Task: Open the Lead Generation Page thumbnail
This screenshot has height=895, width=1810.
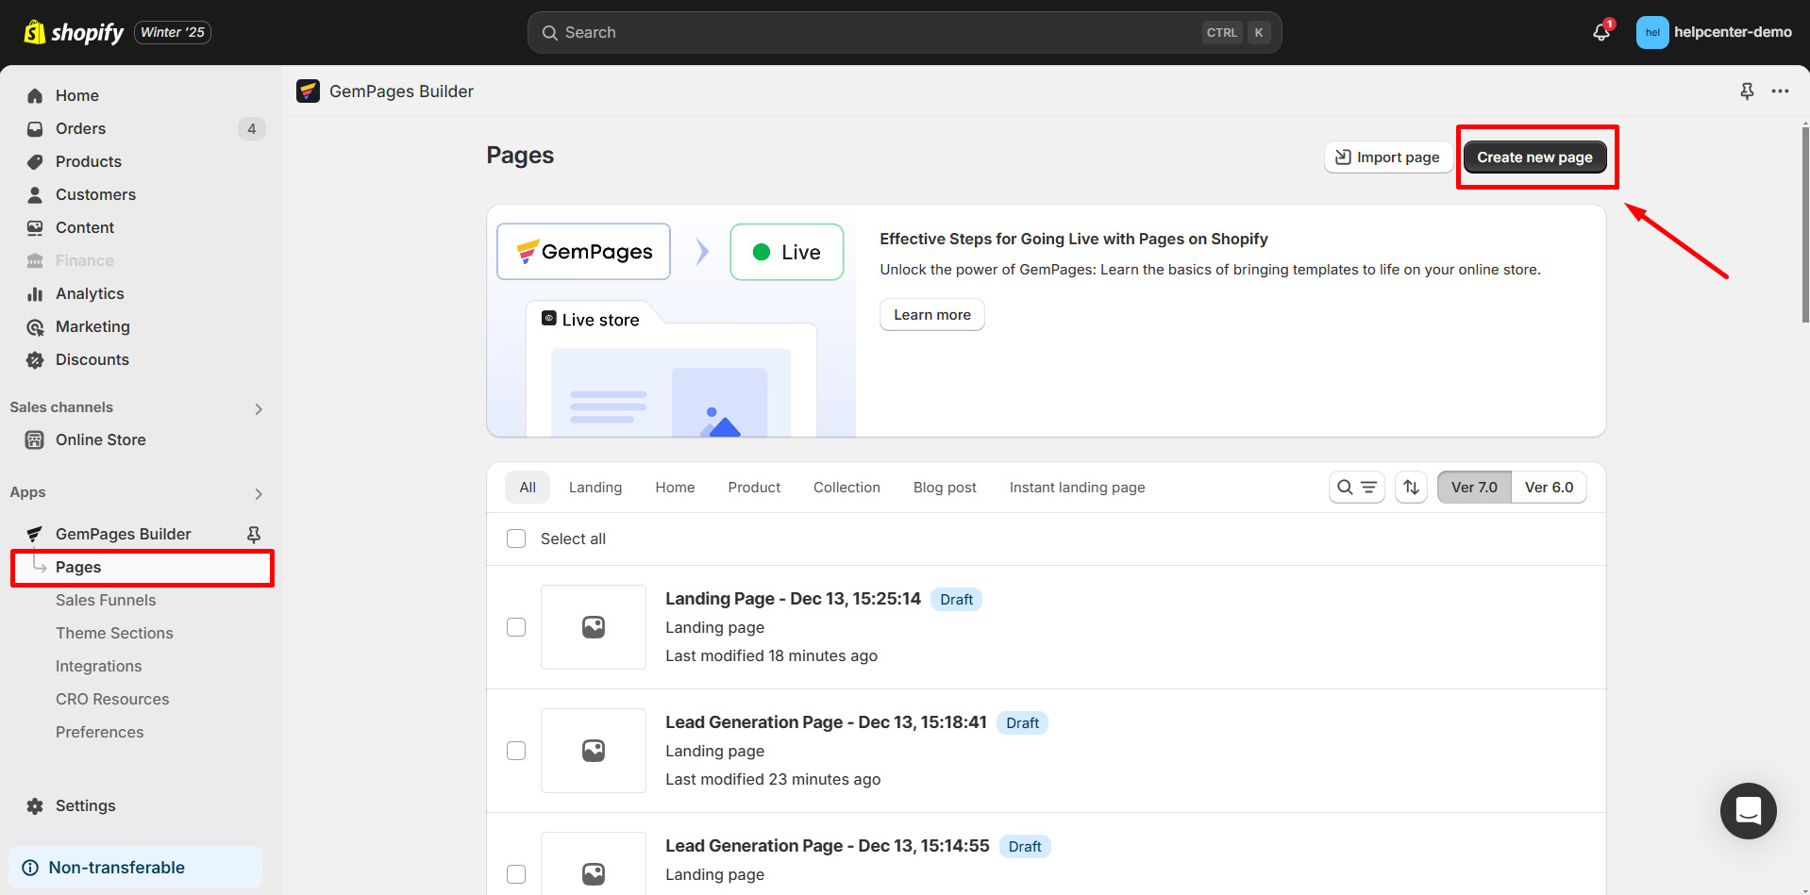Action: click(594, 751)
